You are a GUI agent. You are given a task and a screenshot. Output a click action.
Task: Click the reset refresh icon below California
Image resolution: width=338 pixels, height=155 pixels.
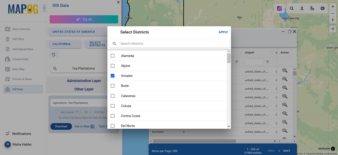(54, 55)
